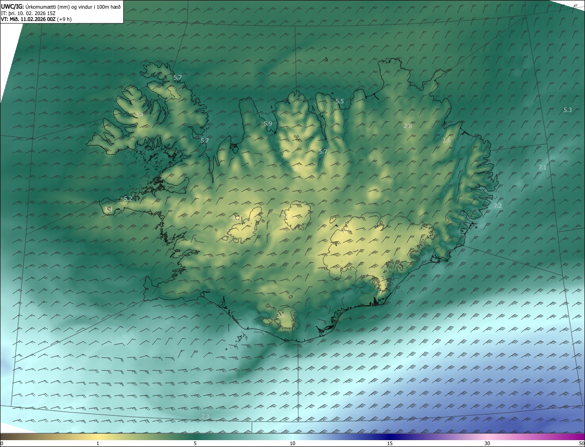Click the 2.8 value on the map
Viewport: 585px width, 447px height.
[x=408, y=126]
